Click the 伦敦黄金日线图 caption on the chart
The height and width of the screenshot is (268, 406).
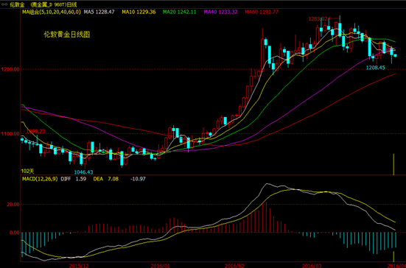(x=67, y=35)
